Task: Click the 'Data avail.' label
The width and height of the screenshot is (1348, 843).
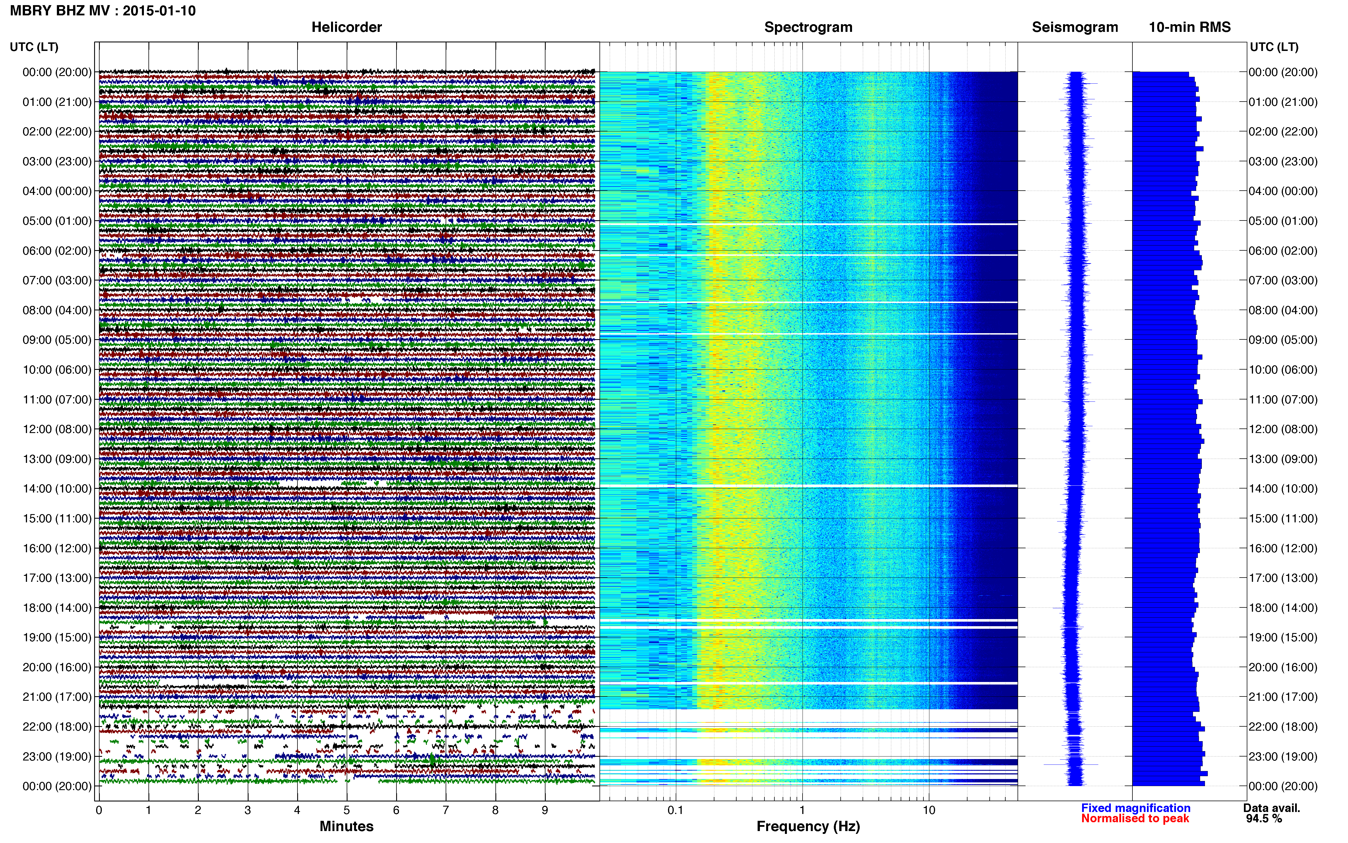Action: tap(1271, 808)
